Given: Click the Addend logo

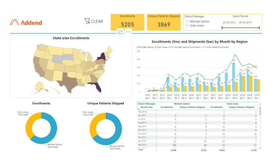Looking at the screenshot, I should [x=26, y=22].
